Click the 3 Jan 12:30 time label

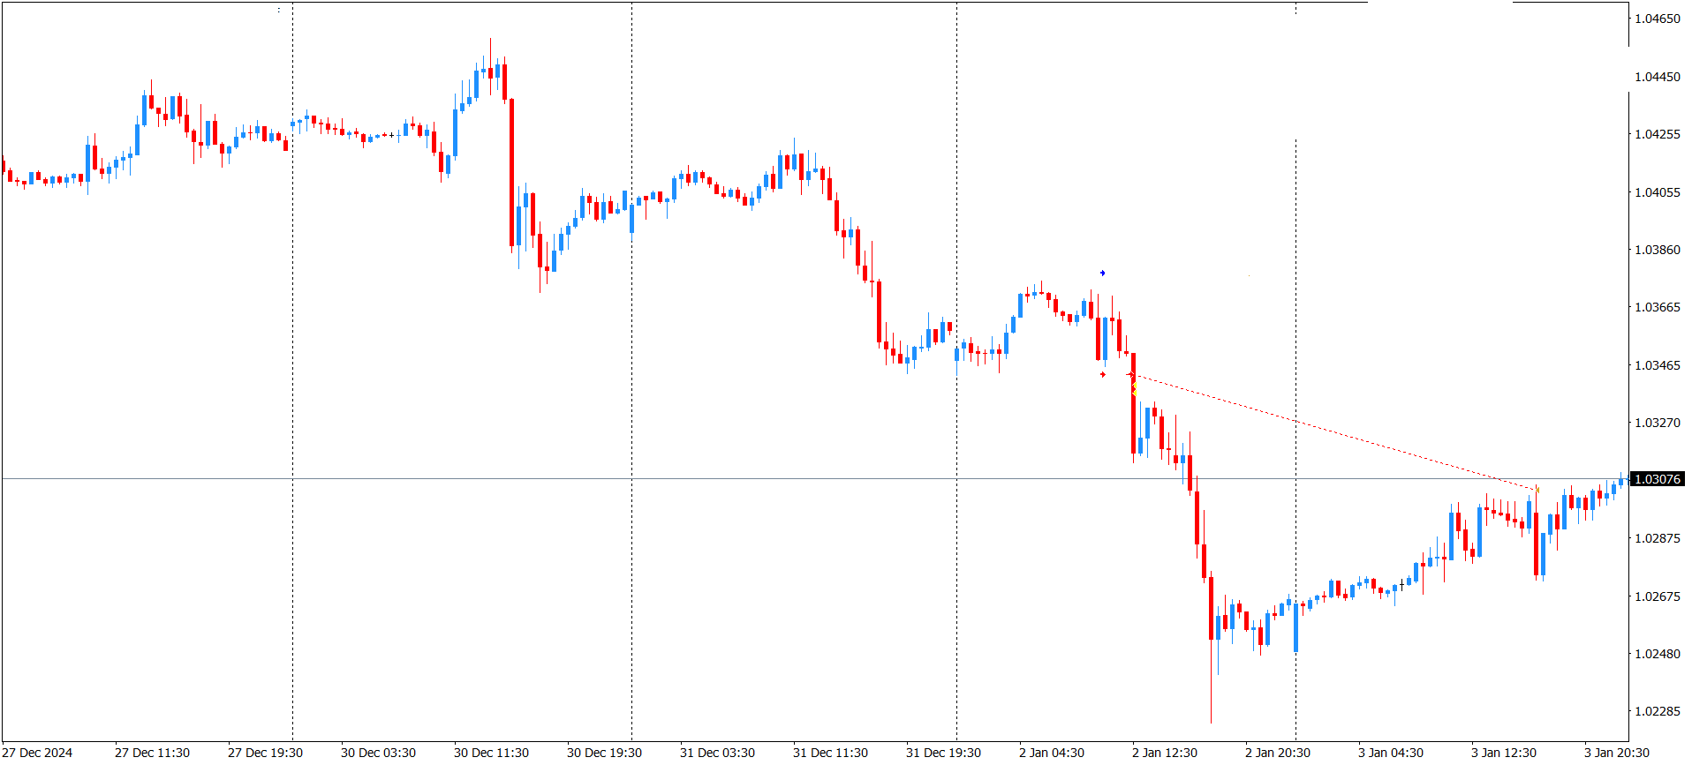[x=1504, y=753]
